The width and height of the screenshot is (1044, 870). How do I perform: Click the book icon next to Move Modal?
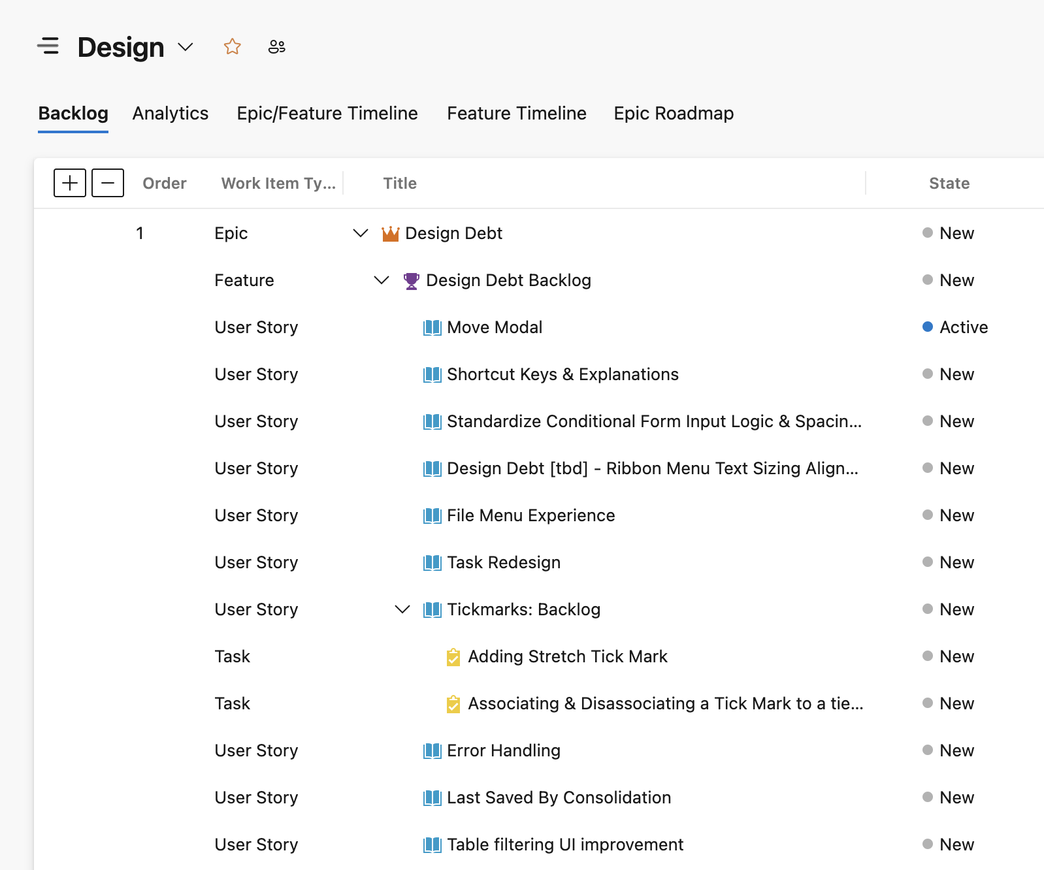click(432, 328)
